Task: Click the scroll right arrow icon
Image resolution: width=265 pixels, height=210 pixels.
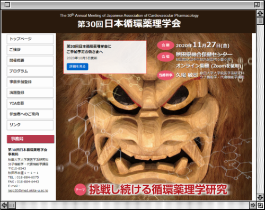Action: pyautogui.click(x=253, y=205)
